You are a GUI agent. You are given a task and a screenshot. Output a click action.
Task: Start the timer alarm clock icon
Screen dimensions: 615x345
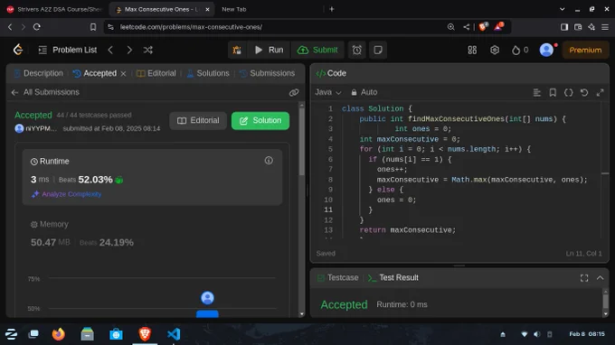(x=356, y=51)
